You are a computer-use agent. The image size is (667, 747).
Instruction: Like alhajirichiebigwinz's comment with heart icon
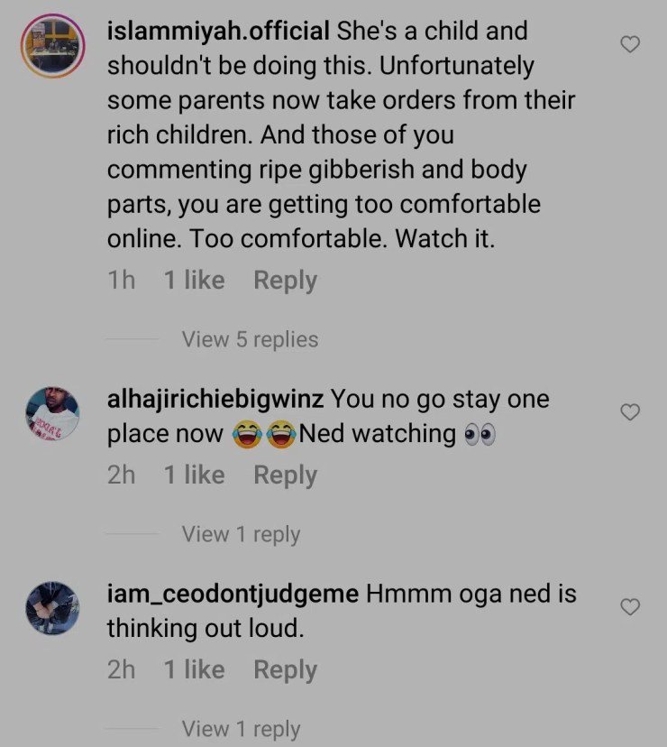[x=631, y=412]
